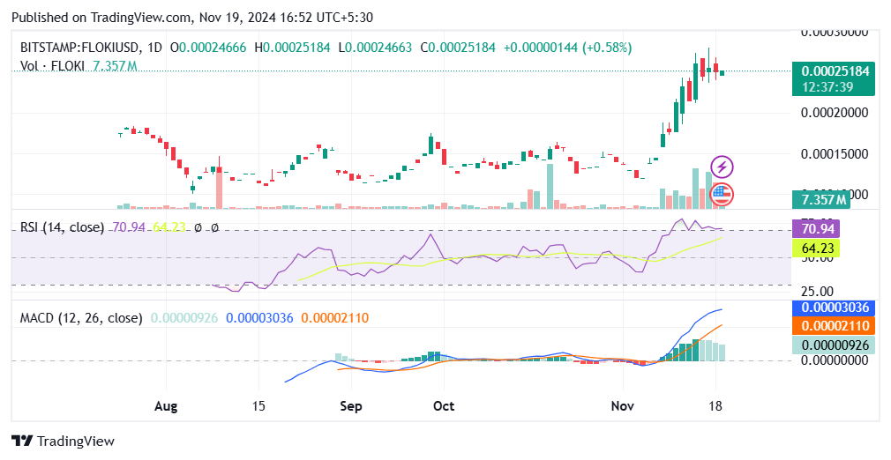
Task: Select the MACD (12, 26, close) indicator label
Action: (81, 317)
